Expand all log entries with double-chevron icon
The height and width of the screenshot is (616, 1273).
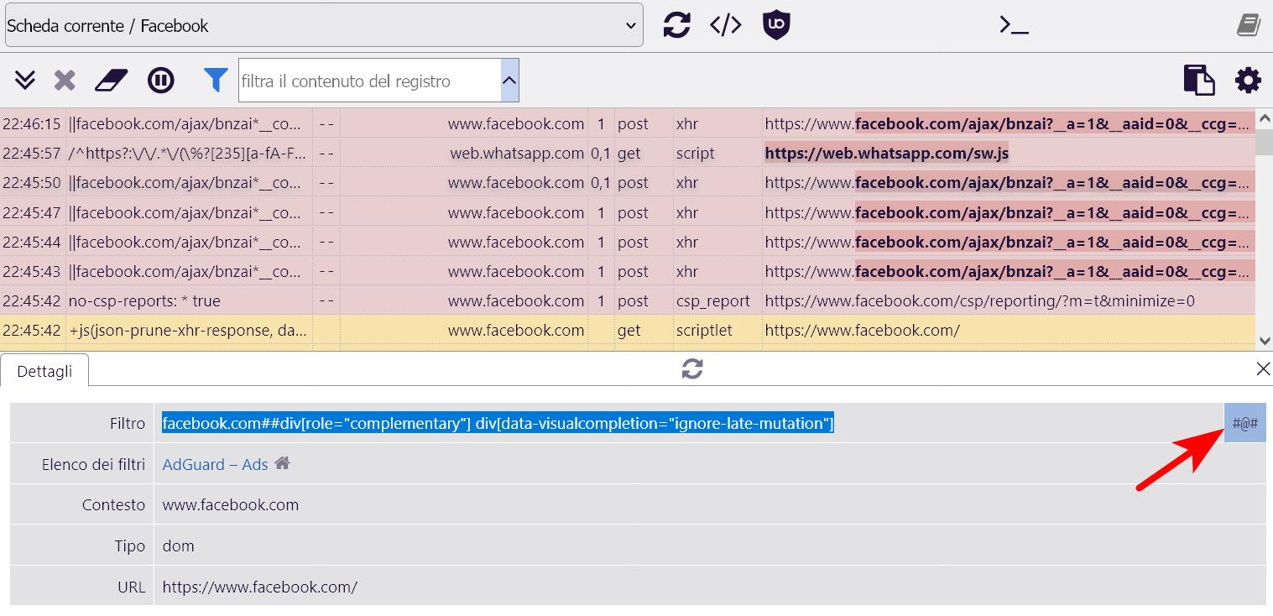coord(25,81)
